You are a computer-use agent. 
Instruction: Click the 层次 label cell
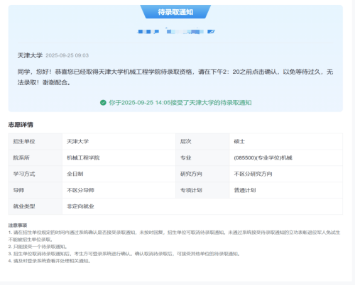(202, 141)
